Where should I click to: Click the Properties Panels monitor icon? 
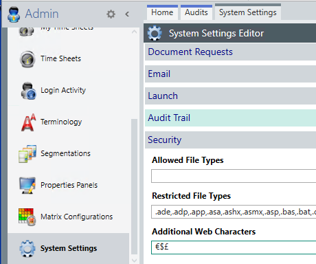[x=27, y=185]
